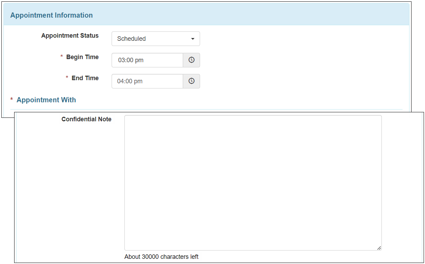Click the Confidential Note resize handle
Image resolution: width=425 pixels, height=264 pixels.
click(379, 248)
